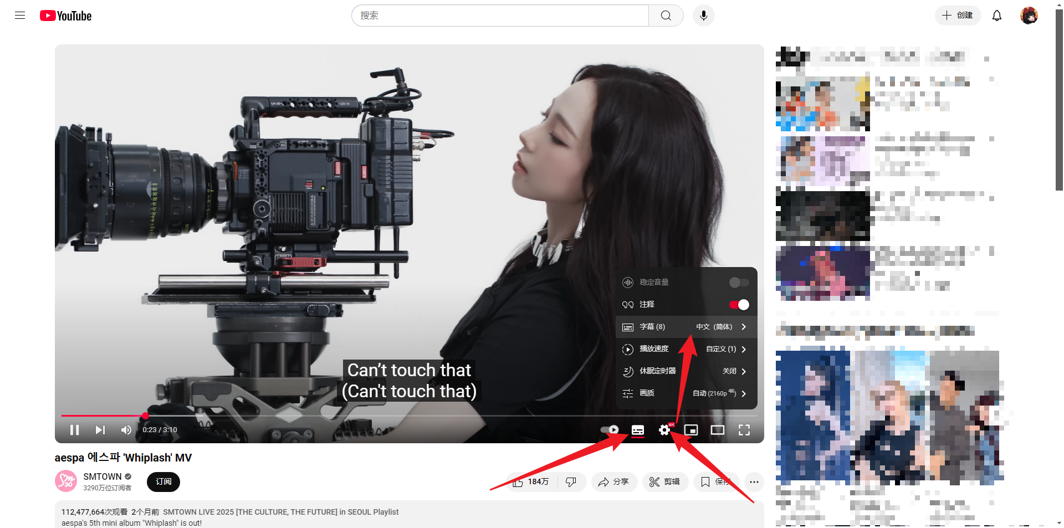Open 休眠定时器 sleep timer submenu
This screenshot has width=1064, height=528.
(x=686, y=371)
